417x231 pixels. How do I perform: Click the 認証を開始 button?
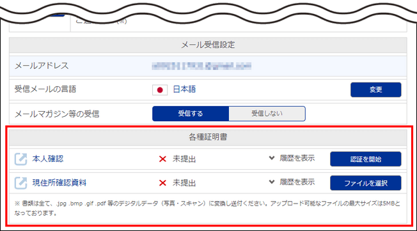coord(365,159)
